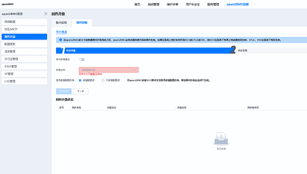Screen dimensions: 307x174
Task: Open the openUBMC管理 top menu
Action: (238, 4)
